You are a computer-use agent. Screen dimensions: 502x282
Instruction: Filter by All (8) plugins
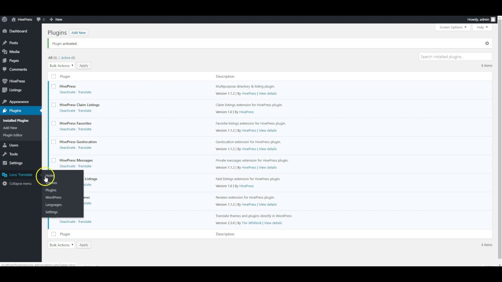[x=53, y=58]
